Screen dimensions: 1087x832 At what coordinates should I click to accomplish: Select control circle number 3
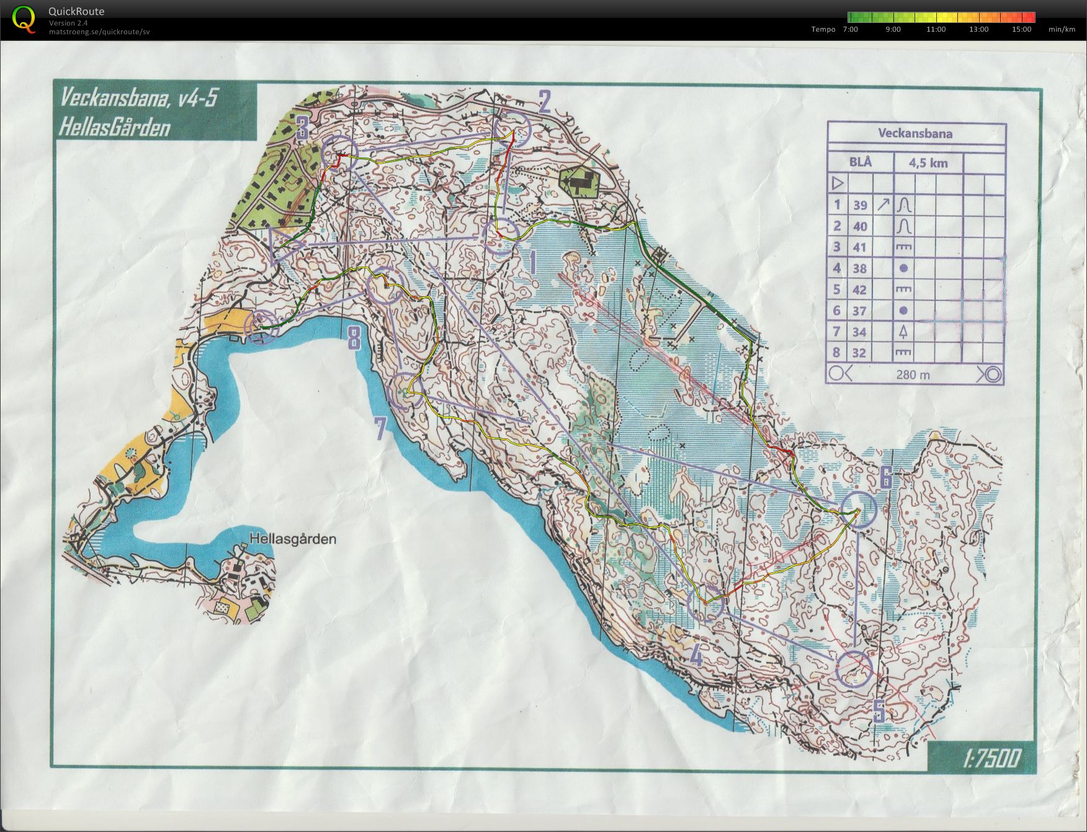click(340, 153)
